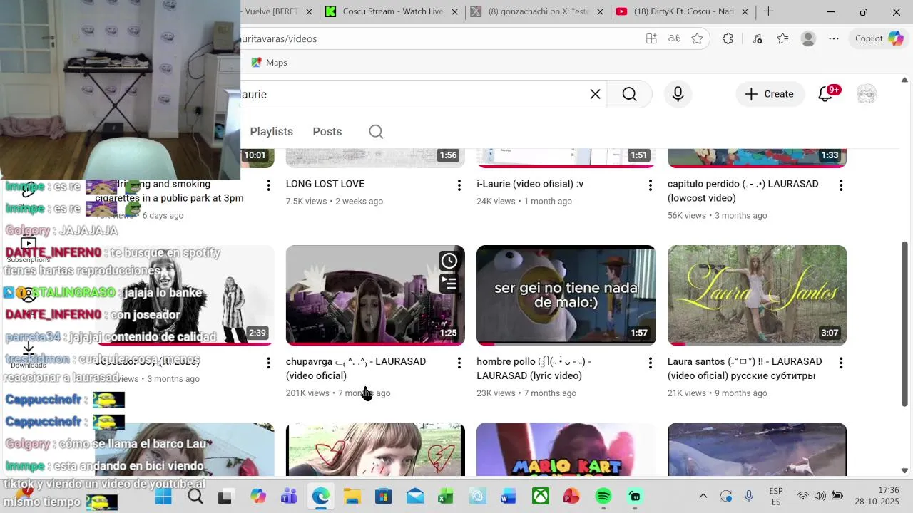Open i-Laurie (video ofisial) title link
Image resolution: width=913 pixels, height=513 pixels.
(x=530, y=184)
